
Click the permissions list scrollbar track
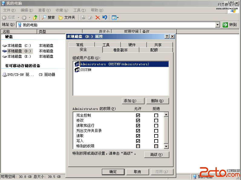(x=166, y=130)
